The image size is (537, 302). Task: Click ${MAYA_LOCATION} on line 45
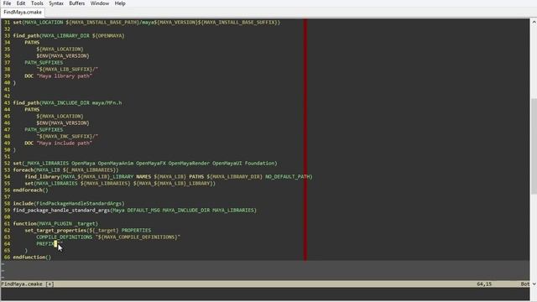pos(60,117)
